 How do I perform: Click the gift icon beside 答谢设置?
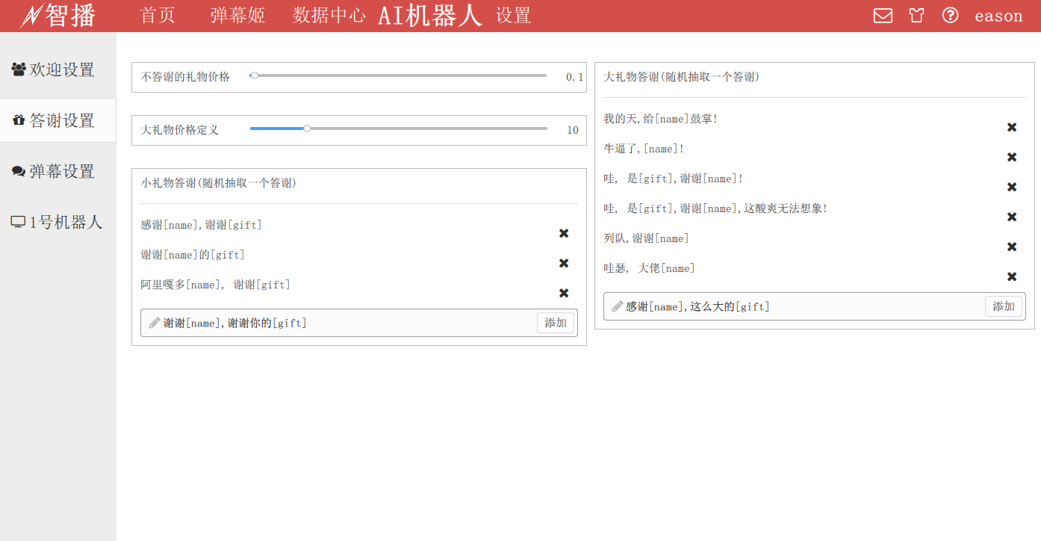(19, 120)
